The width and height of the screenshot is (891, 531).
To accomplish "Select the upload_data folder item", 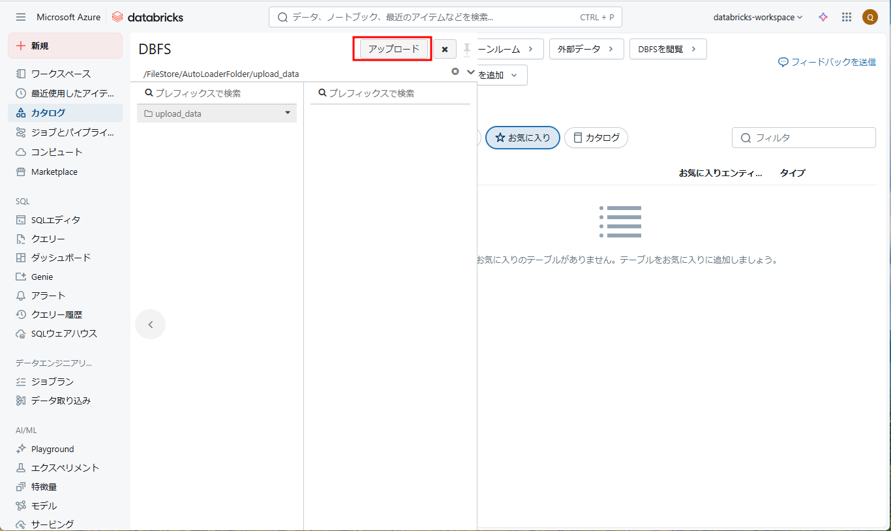I will tap(178, 114).
